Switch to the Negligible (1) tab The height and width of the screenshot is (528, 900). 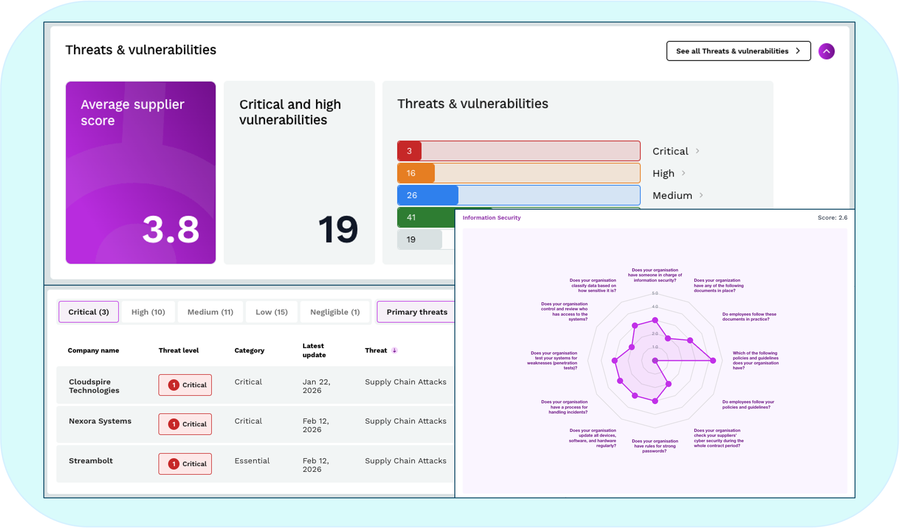(335, 312)
